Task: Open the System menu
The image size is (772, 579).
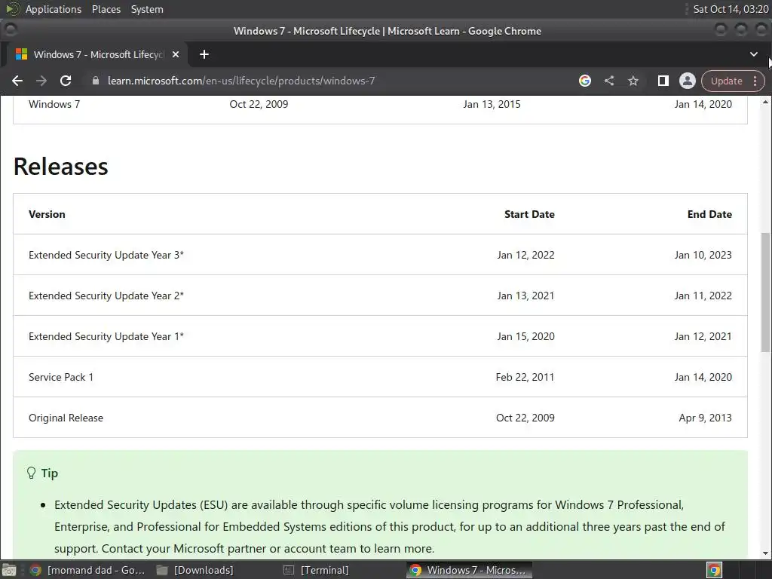Action: 147,9
